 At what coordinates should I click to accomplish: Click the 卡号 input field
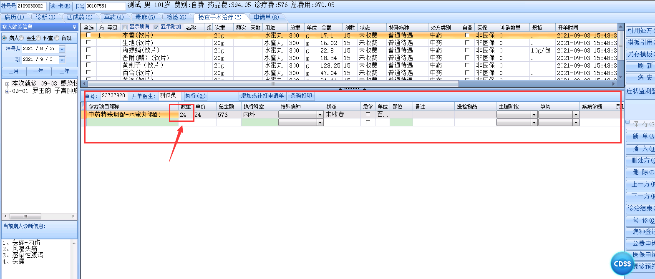coord(105,6)
